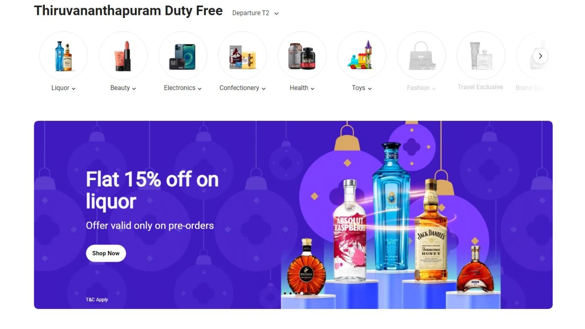Screen dimensions: 585x329
Task: Open the Confectionery dropdown menu label
Action: (242, 88)
